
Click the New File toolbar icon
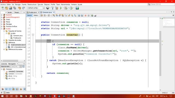pyautogui.click(x=3, y=8)
